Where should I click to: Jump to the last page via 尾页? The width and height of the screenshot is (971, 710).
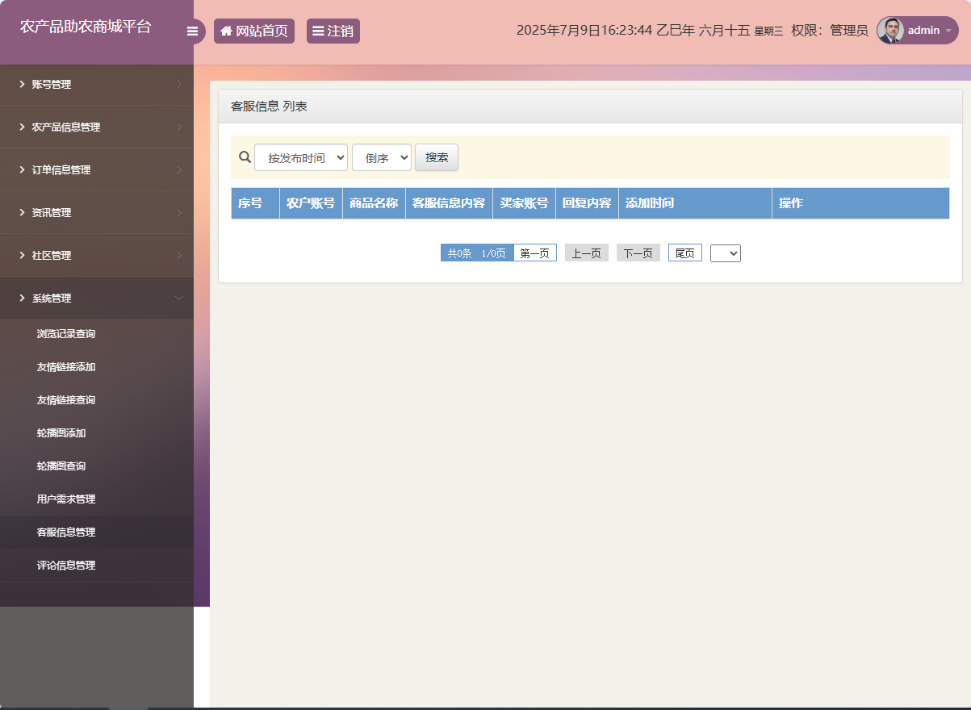(x=684, y=253)
